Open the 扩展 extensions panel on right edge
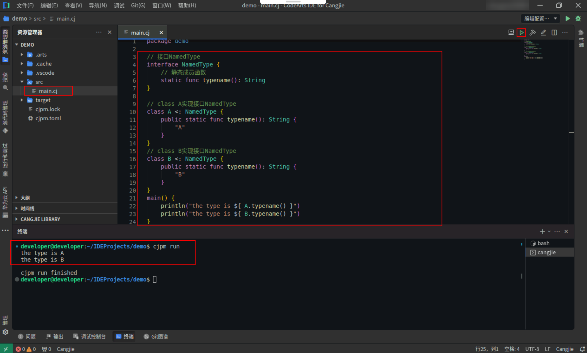This screenshot has width=587, height=353. point(581,38)
